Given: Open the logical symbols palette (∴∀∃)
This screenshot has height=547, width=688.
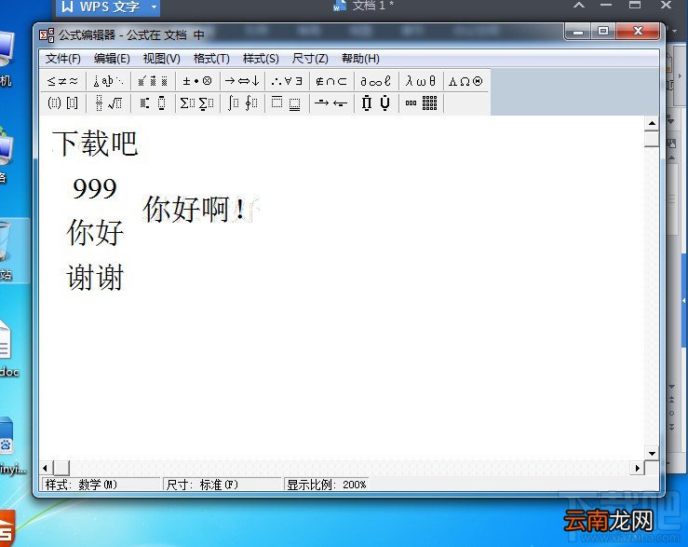Looking at the screenshot, I should tap(287, 81).
